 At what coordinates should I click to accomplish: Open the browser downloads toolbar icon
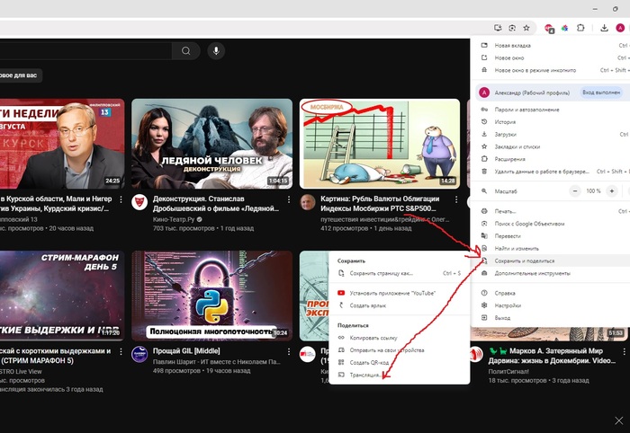tap(604, 28)
